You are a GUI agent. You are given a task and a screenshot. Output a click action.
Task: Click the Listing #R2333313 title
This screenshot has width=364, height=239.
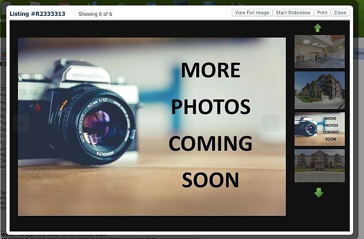tap(37, 14)
